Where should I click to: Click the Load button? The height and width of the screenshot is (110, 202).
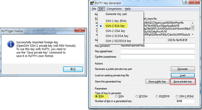[183, 75]
